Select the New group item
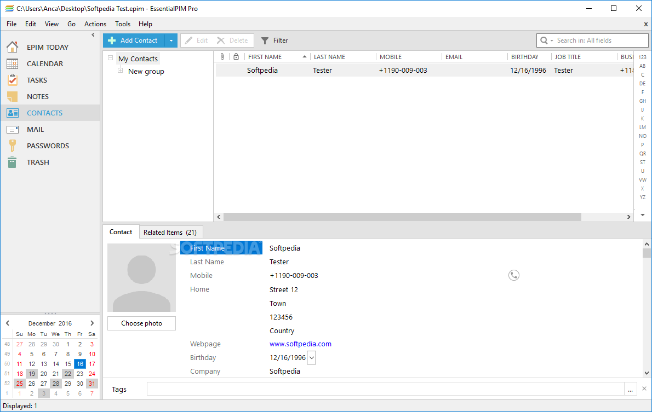Image resolution: width=652 pixels, height=412 pixels. 146,72
